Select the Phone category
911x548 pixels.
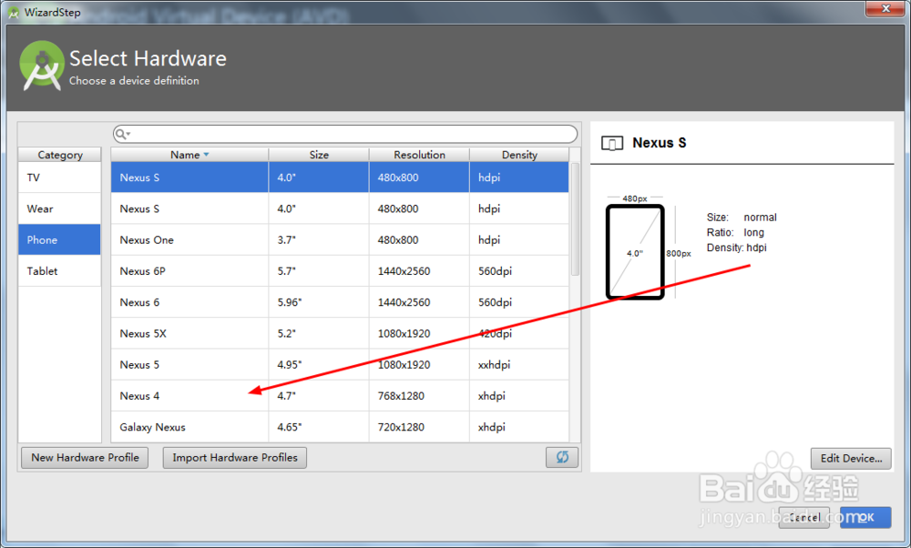[x=59, y=239]
